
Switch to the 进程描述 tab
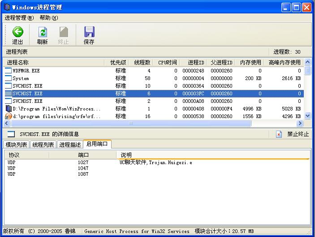tap(70, 144)
